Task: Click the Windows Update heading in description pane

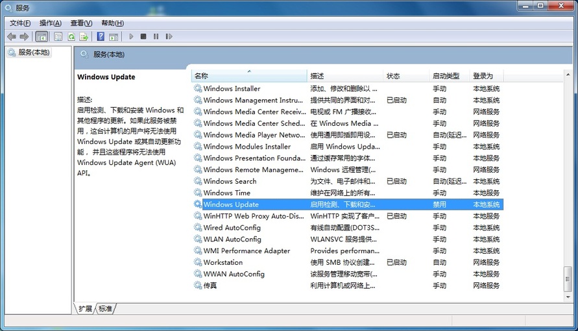Action: [106, 77]
